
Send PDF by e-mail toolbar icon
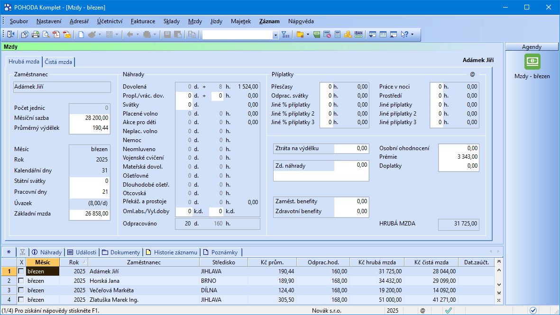point(67,35)
